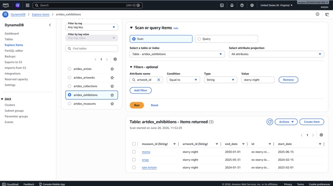Favorite the artdex_museums table star

pyautogui.click(x=112, y=104)
